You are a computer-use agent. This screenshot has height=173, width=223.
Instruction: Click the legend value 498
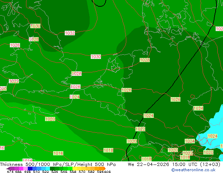pyautogui.click(x=27, y=172)
